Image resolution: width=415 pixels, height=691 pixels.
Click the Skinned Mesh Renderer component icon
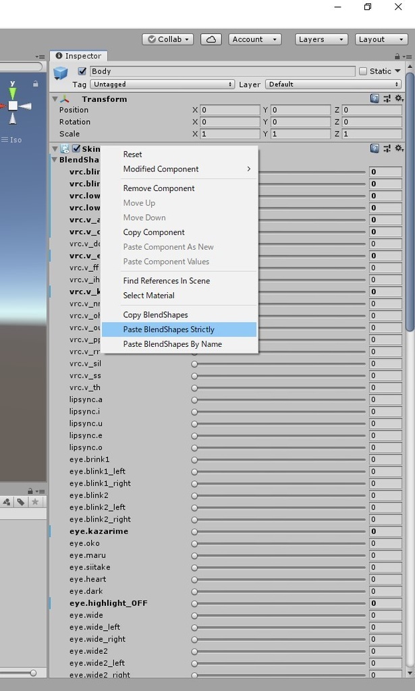coord(65,149)
